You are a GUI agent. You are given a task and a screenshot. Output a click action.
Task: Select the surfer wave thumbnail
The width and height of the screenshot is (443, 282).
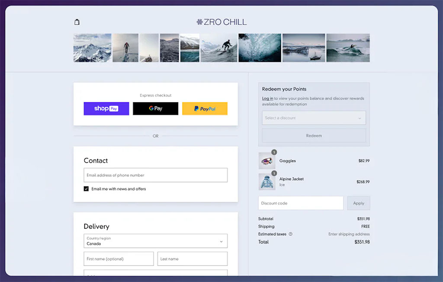(219, 48)
